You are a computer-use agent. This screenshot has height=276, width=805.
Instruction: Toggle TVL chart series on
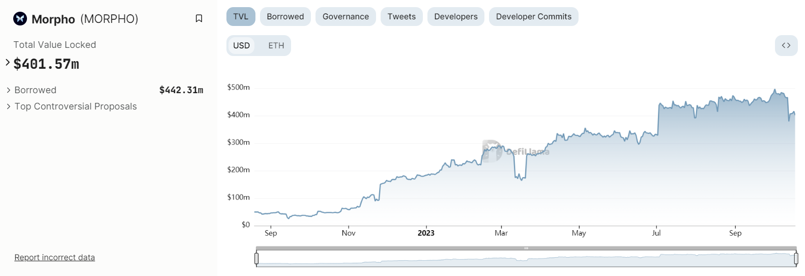[241, 17]
